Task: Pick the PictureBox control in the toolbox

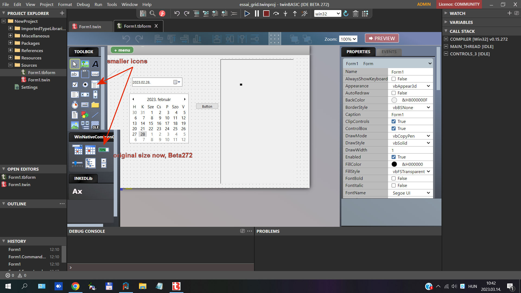Action: (x=85, y=64)
